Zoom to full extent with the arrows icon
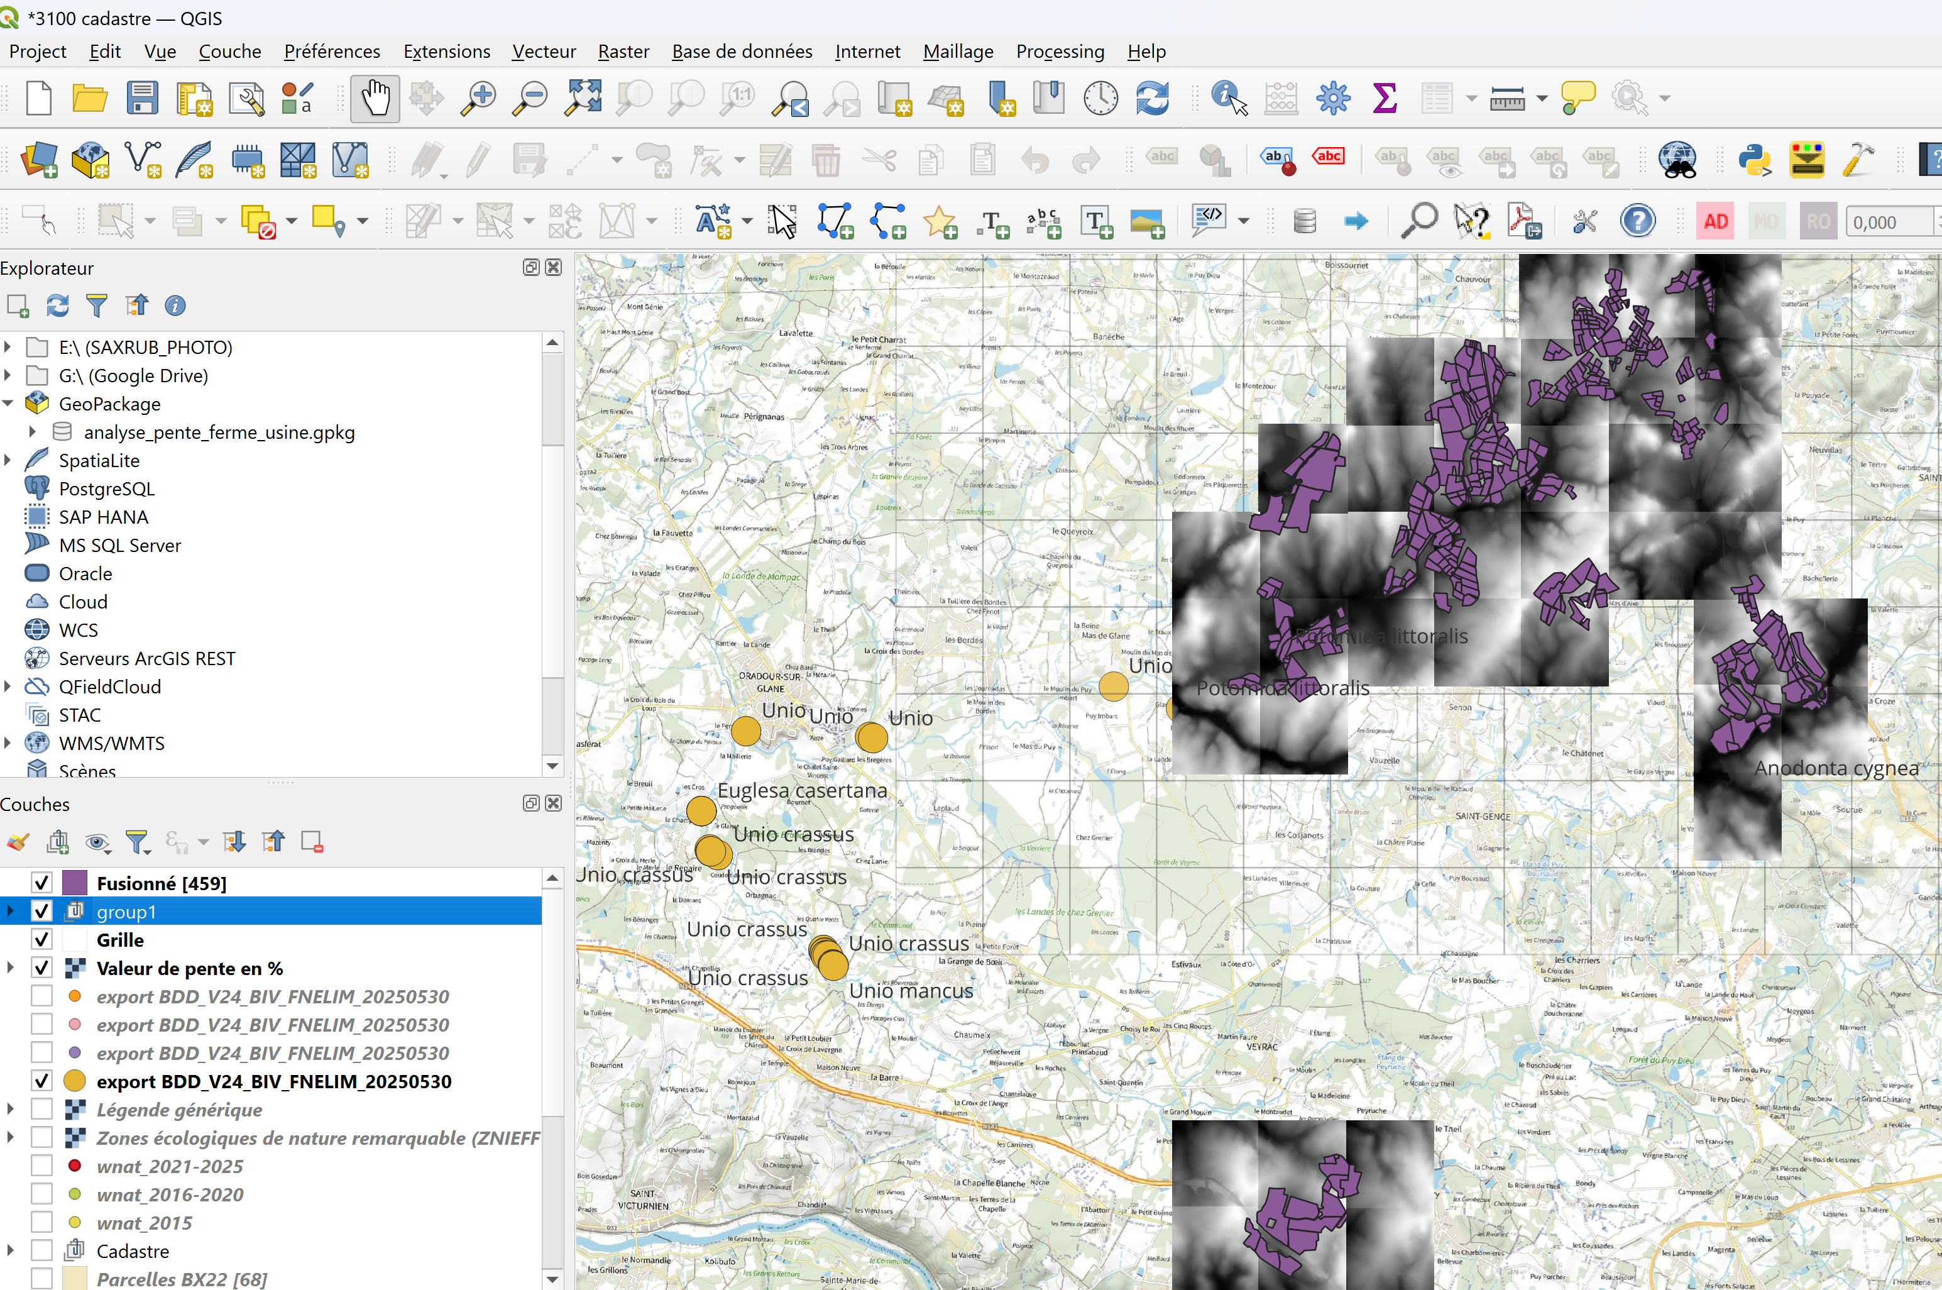 point(583,98)
